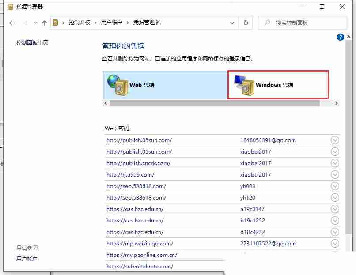Click the back navigation arrow
This screenshot has width=356, height=275.
12,23
